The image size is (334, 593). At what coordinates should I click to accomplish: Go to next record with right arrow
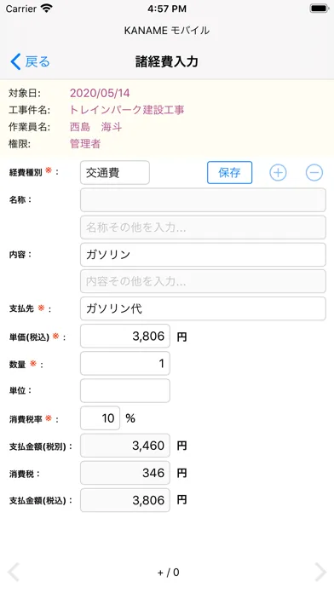click(x=320, y=572)
